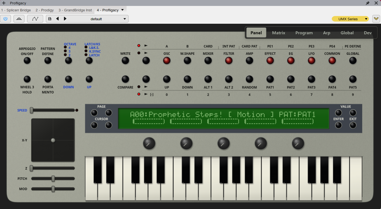This screenshot has width=381, height=209.
Task: Click the Z slider handle
Action: (x=31, y=168)
